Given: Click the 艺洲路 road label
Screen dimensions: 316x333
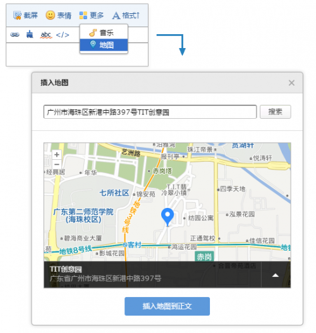Looking at the screenshot, I should pos(131,153).
